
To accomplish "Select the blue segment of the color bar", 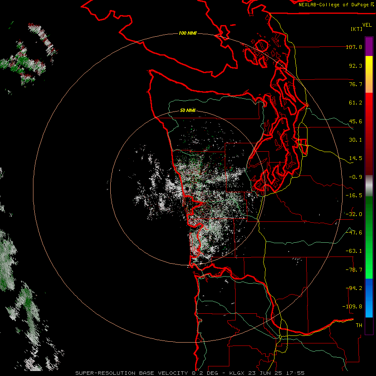I will pyautogui.click(x=369, y=298).
